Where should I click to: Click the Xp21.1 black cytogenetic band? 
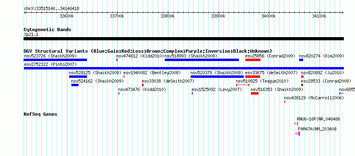coord(183,39)
